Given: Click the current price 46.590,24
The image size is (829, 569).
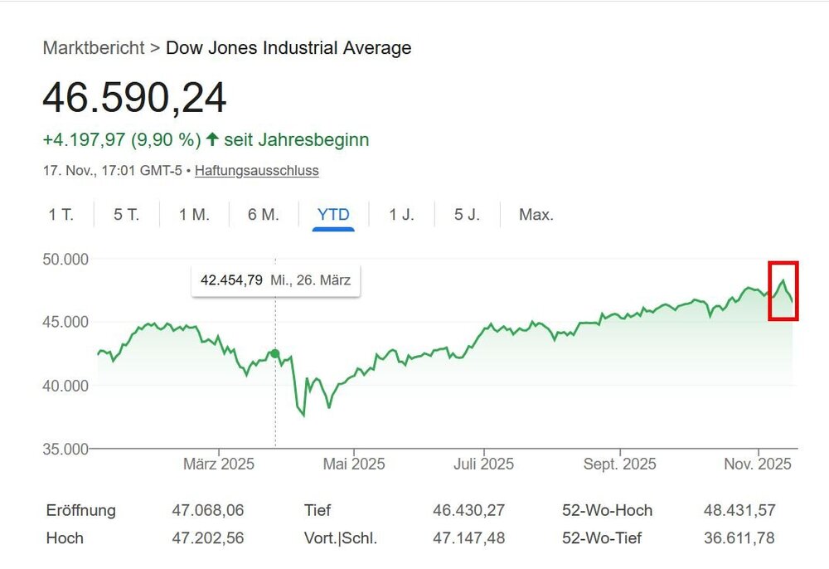Looking at the screenshot, I should [x=135, y=99].
